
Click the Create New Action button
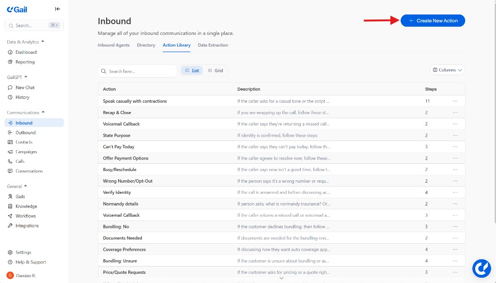click(432, 20)
